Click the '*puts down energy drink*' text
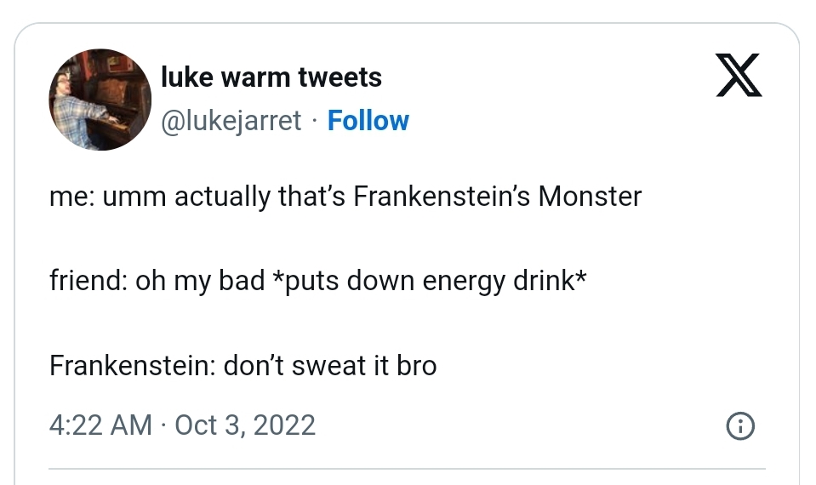The image size is (816, 485). click(x=430, y=281)
